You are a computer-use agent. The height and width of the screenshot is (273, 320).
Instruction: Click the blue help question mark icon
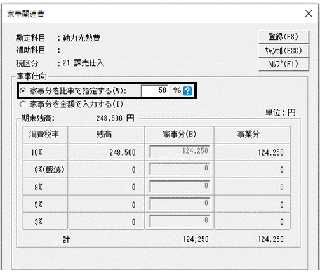(187, 91)
